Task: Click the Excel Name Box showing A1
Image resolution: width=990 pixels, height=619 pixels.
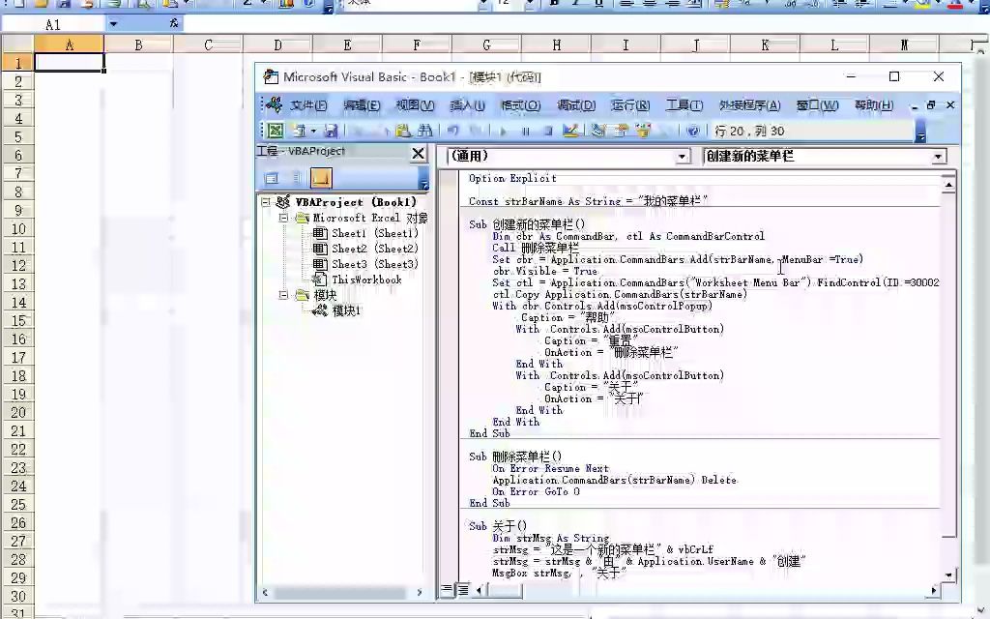Action: tap(54, 24)
